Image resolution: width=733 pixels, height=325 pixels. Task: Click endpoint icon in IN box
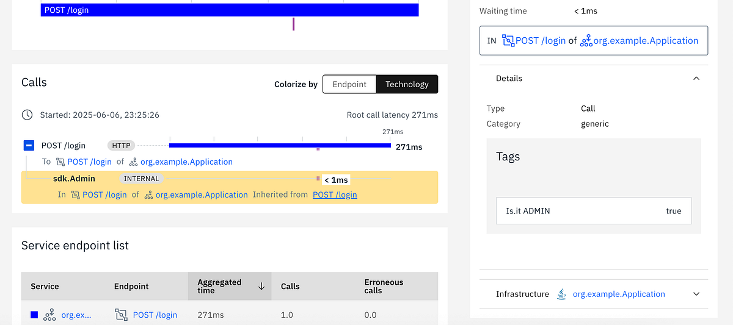point(508,40)
